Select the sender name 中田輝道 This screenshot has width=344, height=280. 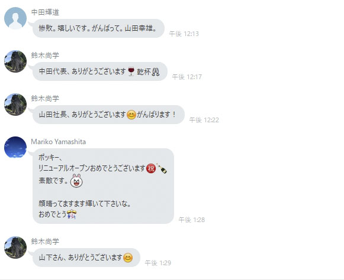[45, 12]
